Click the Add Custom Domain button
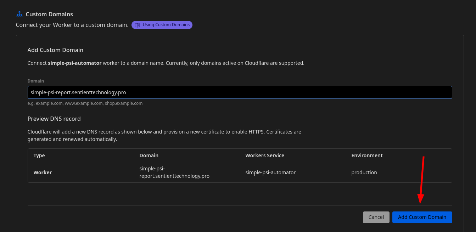The image size is (476, 232). (x=422, y=217)
